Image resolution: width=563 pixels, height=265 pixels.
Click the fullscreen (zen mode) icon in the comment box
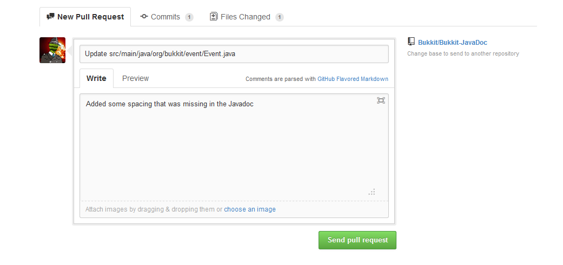tap(381, 100)
